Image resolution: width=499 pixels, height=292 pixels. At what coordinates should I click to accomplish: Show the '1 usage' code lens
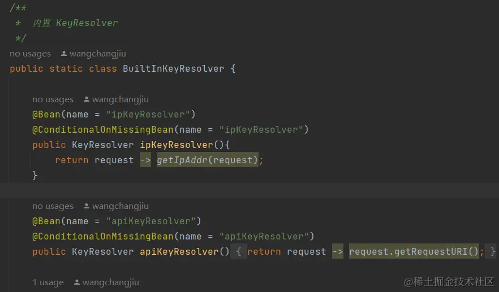(48, 282)
